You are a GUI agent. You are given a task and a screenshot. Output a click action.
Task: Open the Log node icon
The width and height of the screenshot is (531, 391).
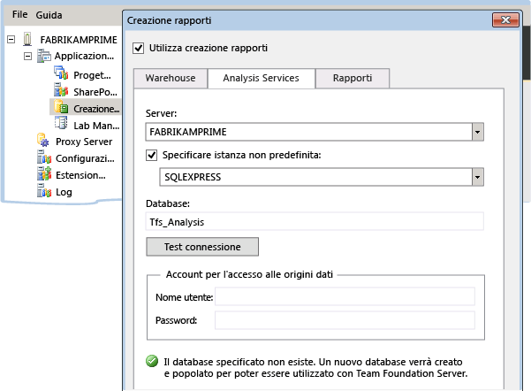coord(43,192)
